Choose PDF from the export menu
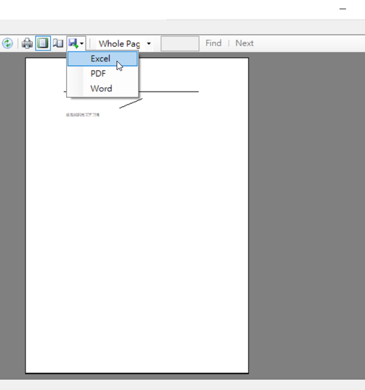This screenshot has height=390, width=365. point(102,74)
